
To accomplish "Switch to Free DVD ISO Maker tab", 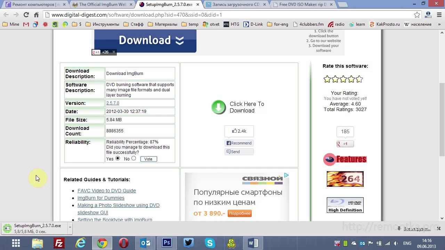I will coord(303,5).
